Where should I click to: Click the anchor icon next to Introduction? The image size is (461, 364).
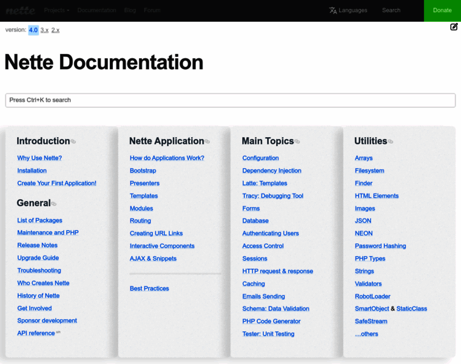tap(73, 142)
